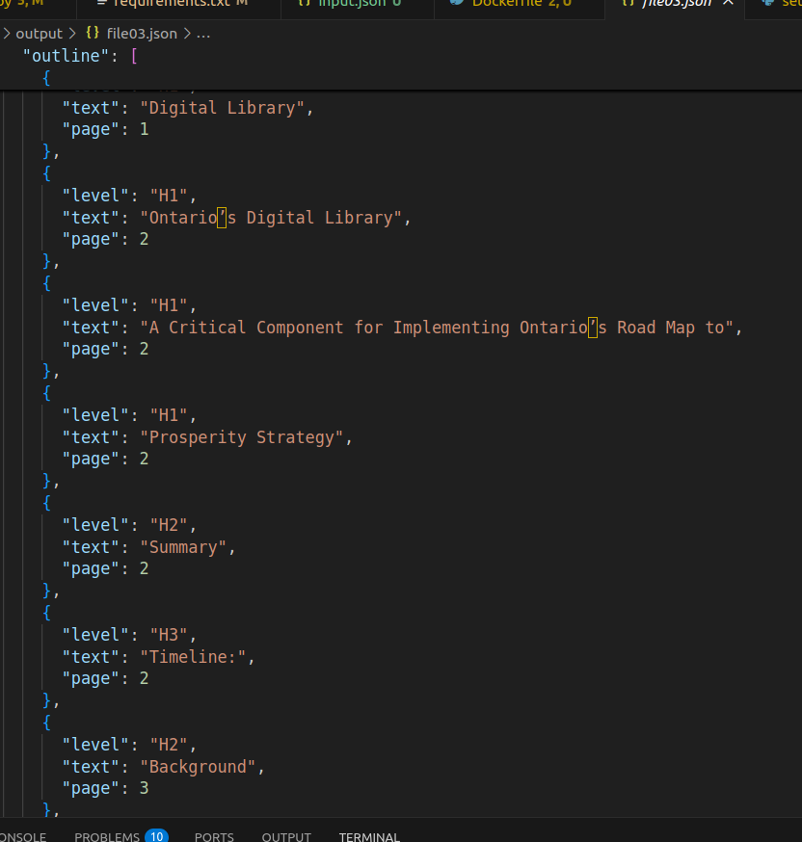Open the Debug Console panel tab
This screenshot has height=842, width=802.
click(23, 836)
